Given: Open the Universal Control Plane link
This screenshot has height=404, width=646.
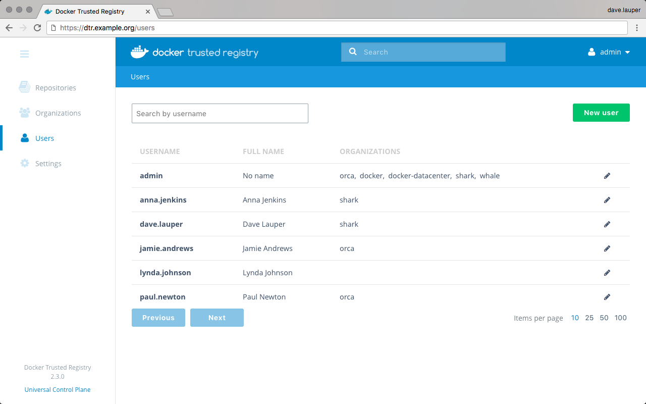Looking at the screenshot, I should [58, 389].
